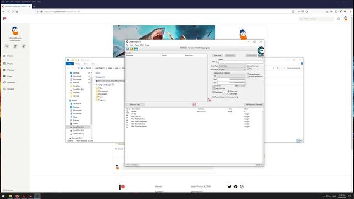This screenshot has width=354, height=199.
Task: Select 3D Objects under This PC
Action: click(x=77, y=104)
